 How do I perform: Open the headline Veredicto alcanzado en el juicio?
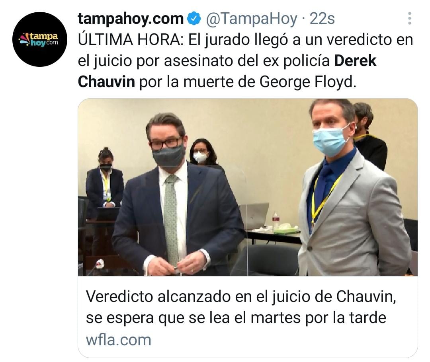(241, 297)
